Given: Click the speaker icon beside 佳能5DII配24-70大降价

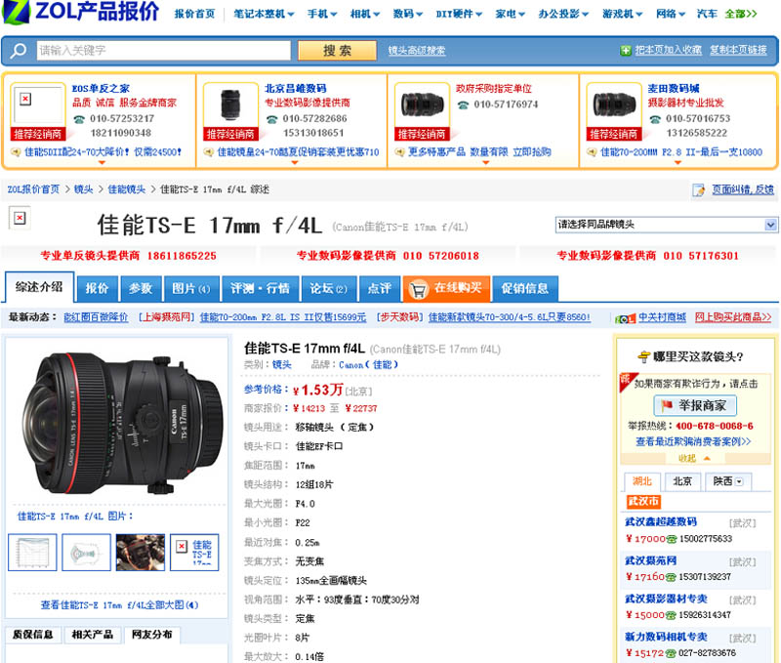Looking at the screenshot, I should pos(16,152).
